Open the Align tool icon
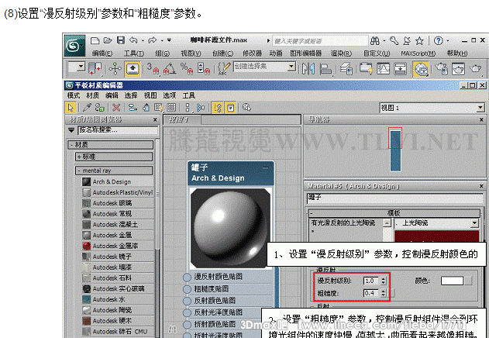The image size is (489, 338). coord(325,68)
